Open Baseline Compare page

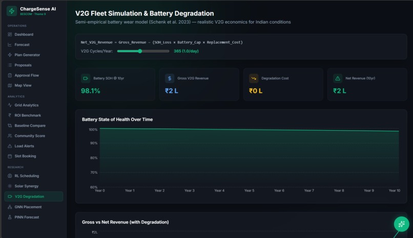[x=34, y=126]
